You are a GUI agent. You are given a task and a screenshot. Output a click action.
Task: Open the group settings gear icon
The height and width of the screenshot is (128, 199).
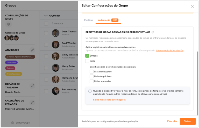click(x=9, y=24)
